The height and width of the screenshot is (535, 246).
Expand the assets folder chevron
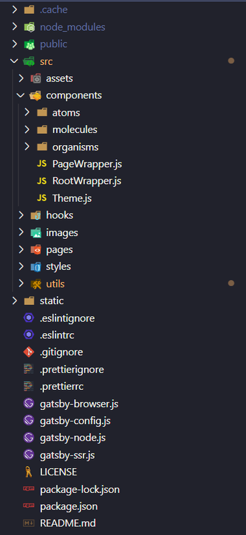pos(21,78)
